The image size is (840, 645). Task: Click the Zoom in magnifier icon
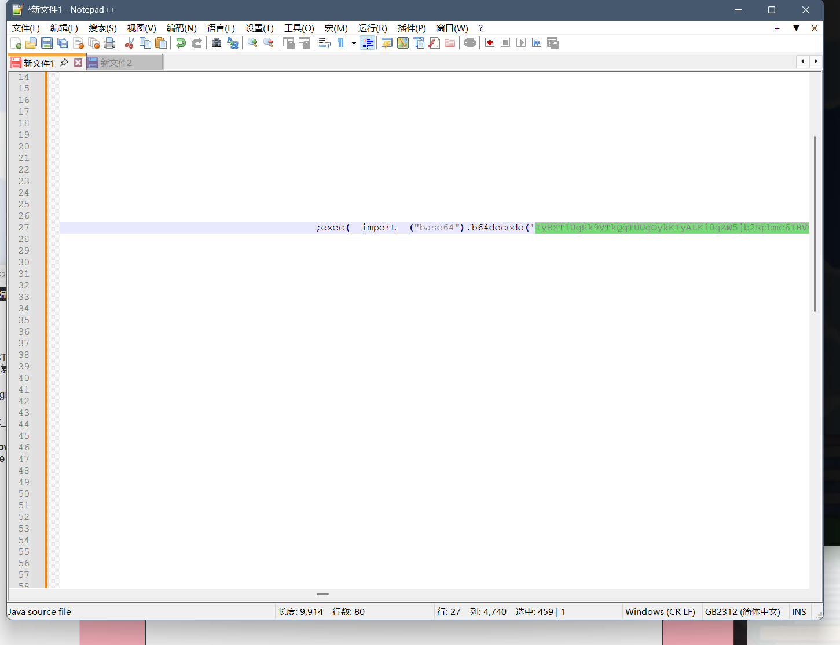coord(252,43)
